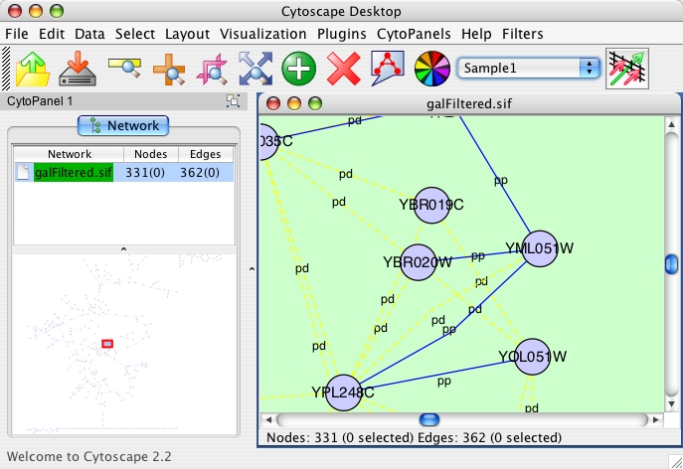Click the Zoom selected region icon
683x469 pixels.
tap(212, 70)
